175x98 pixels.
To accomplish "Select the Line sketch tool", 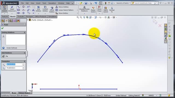I will coord(18,7).
